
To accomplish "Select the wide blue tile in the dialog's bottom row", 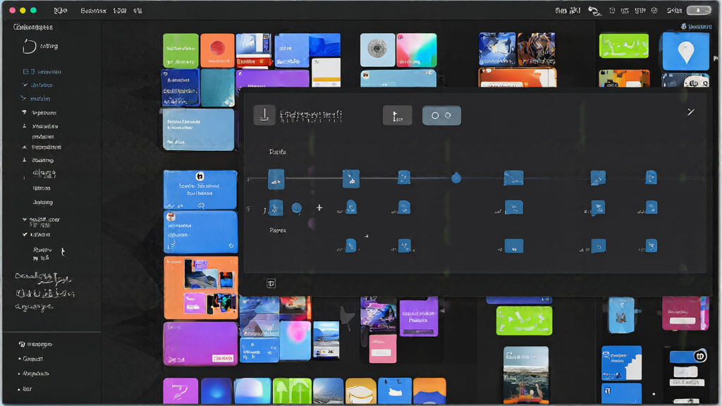I will [x=514, y=246].
